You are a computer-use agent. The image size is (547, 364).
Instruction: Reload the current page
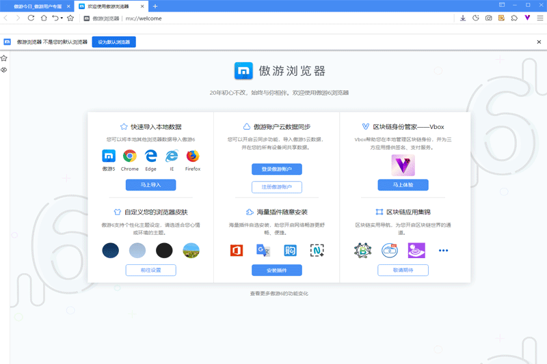(31, 18)
